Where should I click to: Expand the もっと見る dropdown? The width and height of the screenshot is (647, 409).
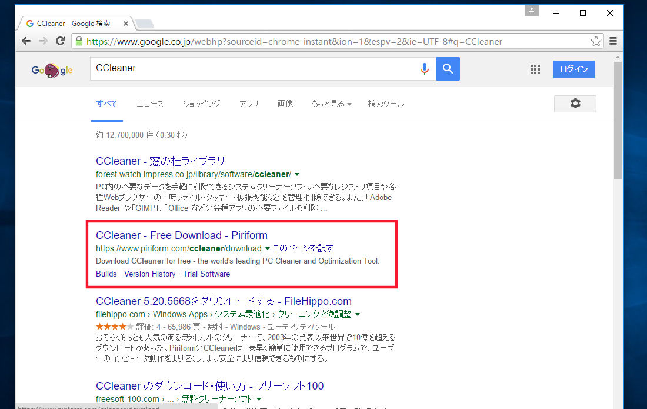tap(331, 104)
